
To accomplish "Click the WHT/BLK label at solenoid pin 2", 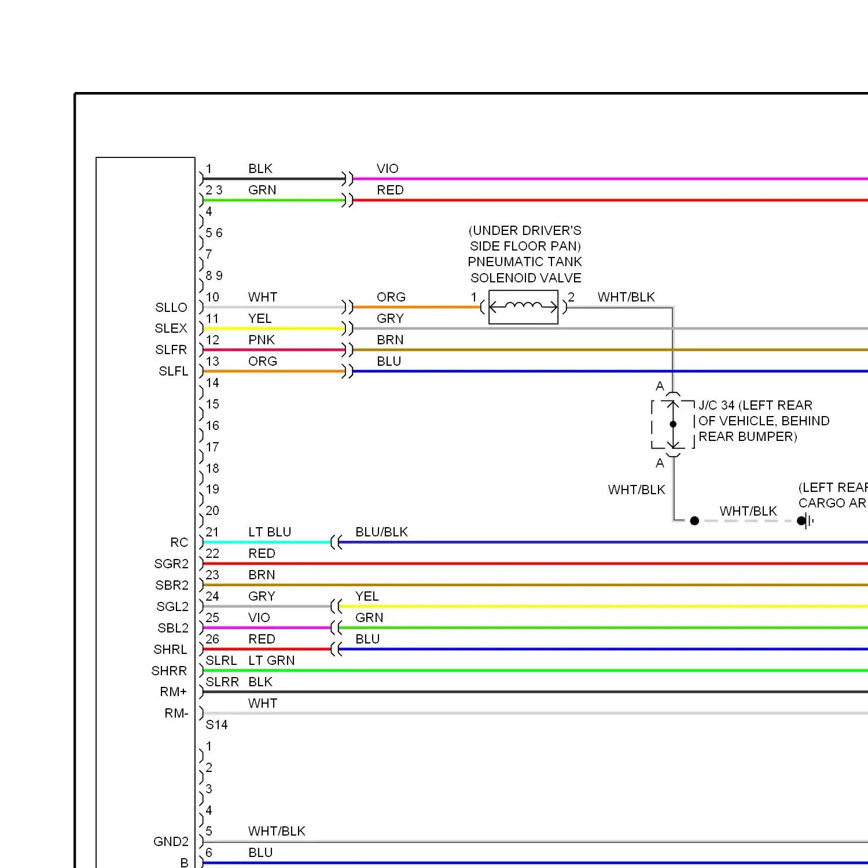I will tap(626, 297).
